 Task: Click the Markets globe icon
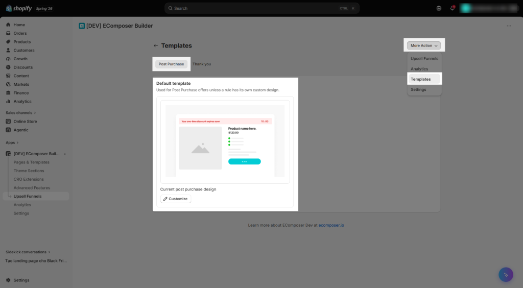8,84
